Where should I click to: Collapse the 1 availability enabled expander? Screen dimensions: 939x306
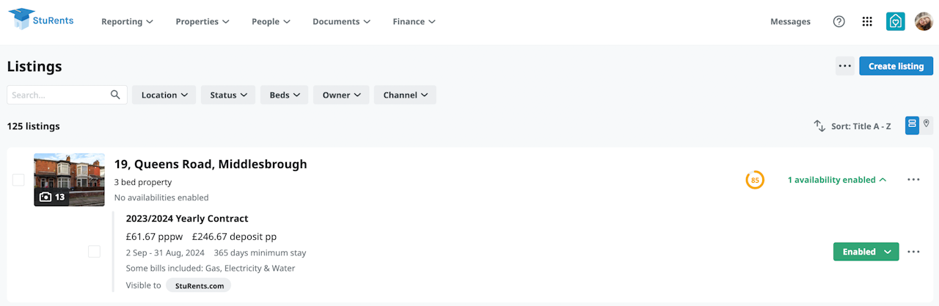tap(836, 180)
